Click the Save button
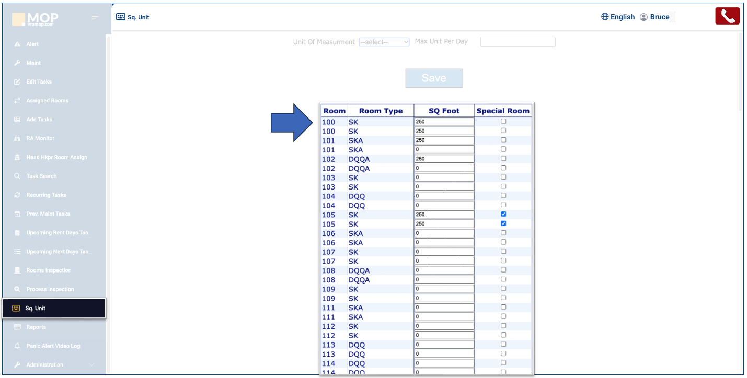Viewport: 747px width, 378px height. pyautogui.click(x=434, y=78)
